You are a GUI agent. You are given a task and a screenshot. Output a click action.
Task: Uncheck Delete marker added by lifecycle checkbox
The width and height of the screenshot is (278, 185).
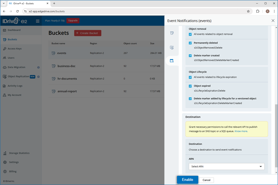(190, 99)
